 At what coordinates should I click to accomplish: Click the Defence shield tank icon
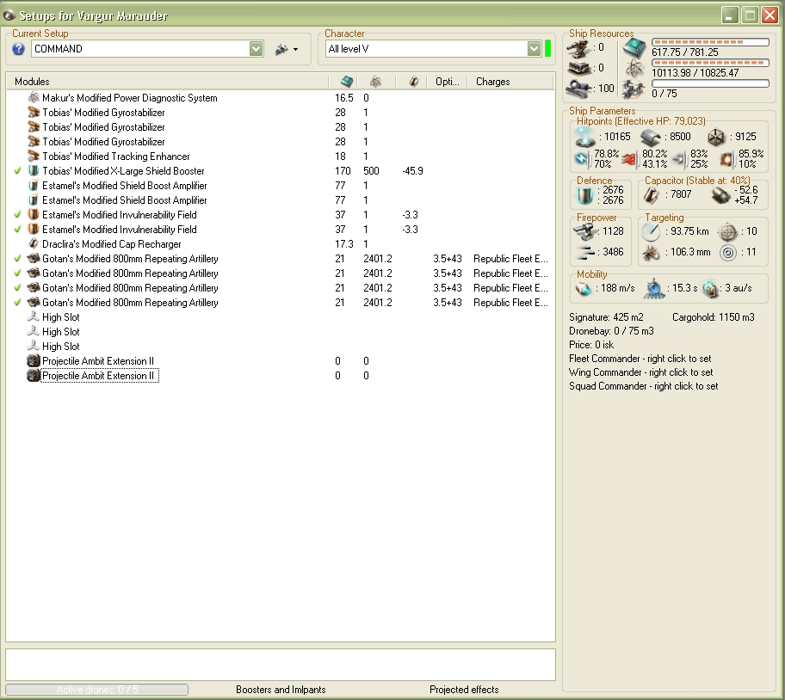[584, 195]
